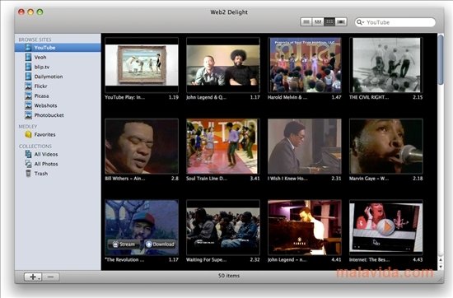Click the Photobucket site icon
Viewport: 453px width, 298px height.
(28, 115)
